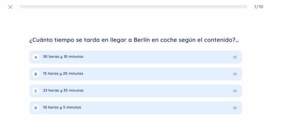Play audio for answer option A
Screen dimensions: 295x130
click(x=235, y=57)
